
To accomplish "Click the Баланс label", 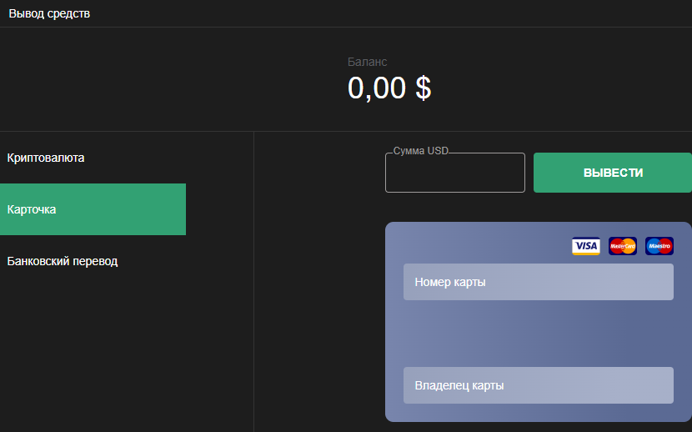I will click(367, 62).
